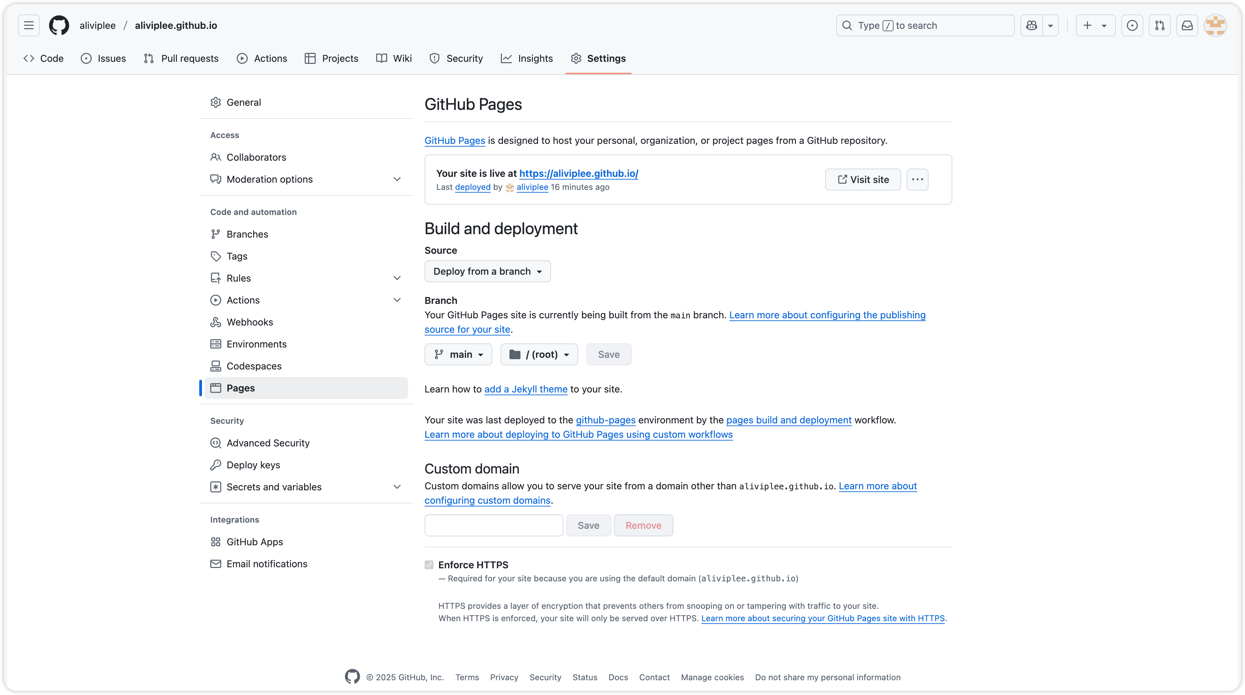
Task: Click the GitHub Apps grid icon
Action: pos(215,542)
